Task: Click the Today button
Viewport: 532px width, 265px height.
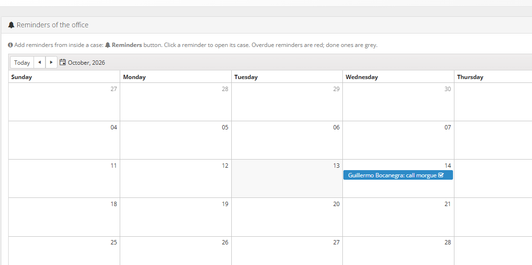Action: (22, 62)
